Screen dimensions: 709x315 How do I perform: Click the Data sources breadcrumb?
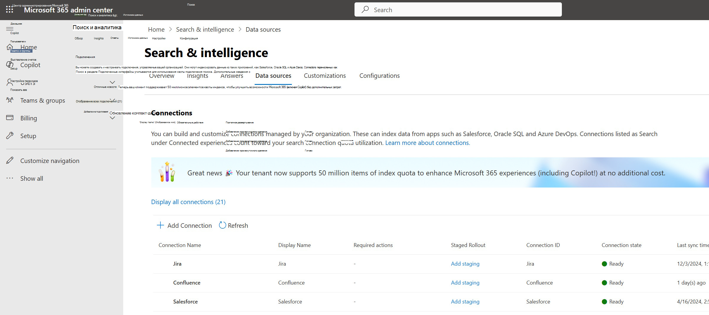point(263,30)
